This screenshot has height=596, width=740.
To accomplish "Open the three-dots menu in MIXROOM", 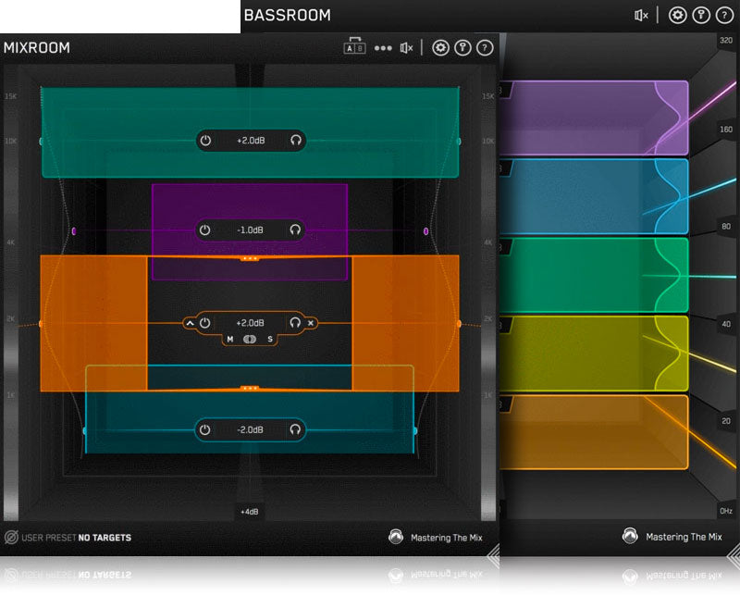I will click(x=383, y=48).
